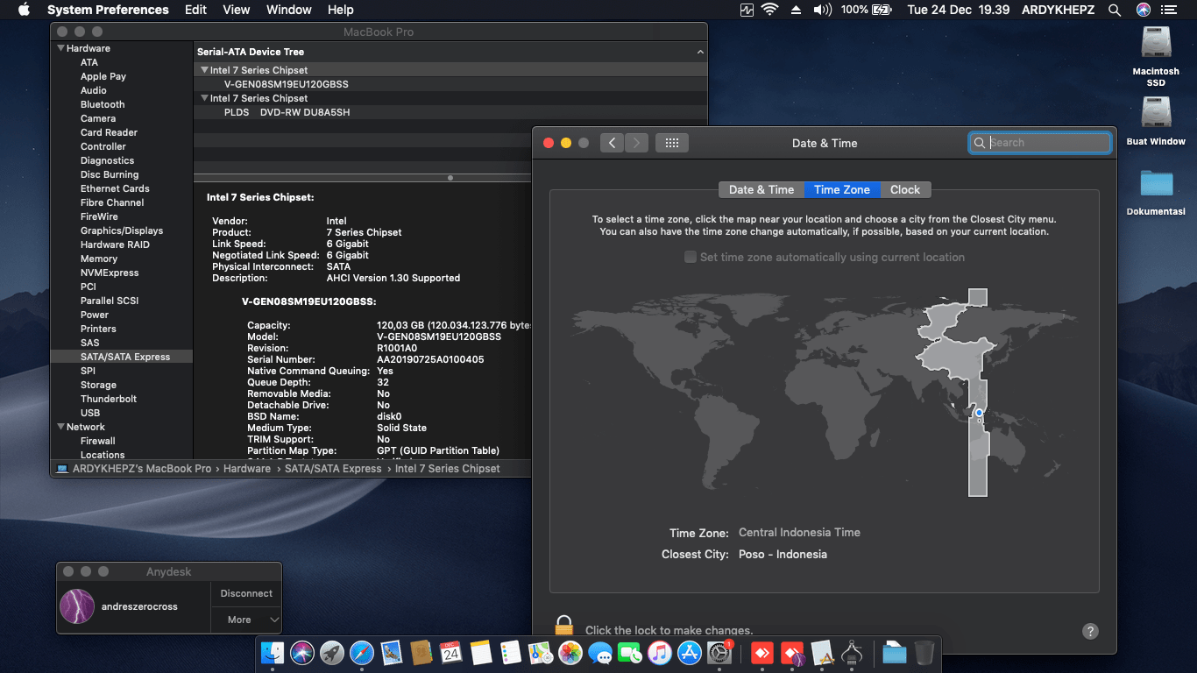Open the More dropdown in Anydesk

pyautogui.click(x=246, y=620)
